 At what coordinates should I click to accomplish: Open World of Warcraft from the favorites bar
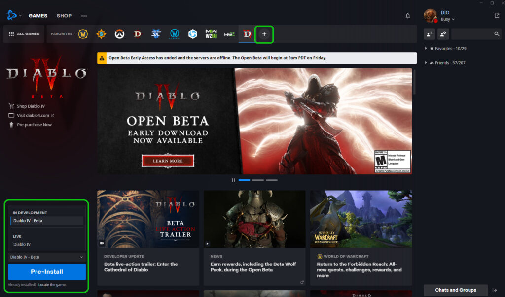[82, 34]
